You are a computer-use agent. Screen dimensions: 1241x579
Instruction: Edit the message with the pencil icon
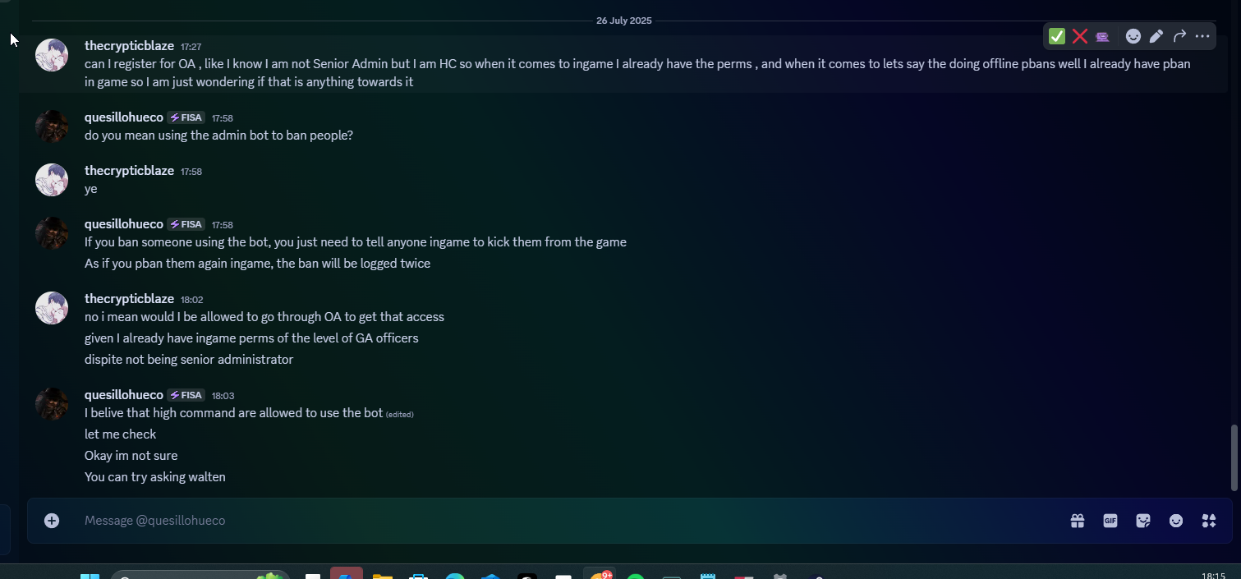click(1156, 36)
